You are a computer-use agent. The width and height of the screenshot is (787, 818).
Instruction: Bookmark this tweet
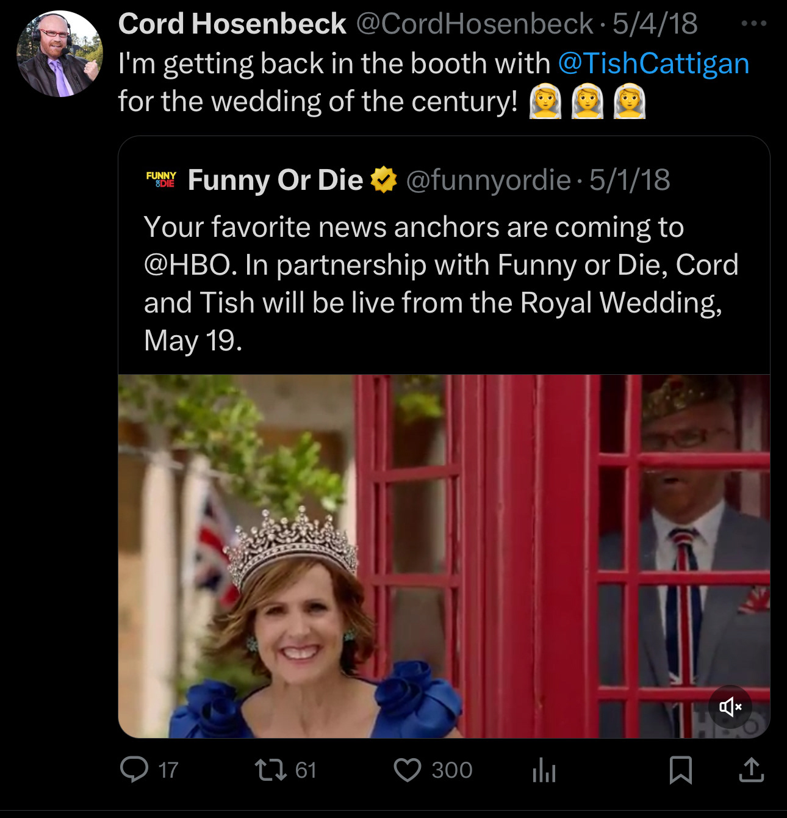680,769
